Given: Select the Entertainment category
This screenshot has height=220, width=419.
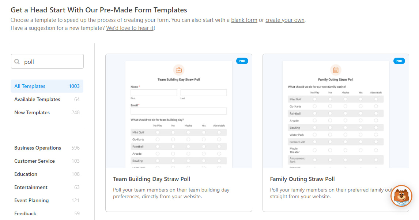Looking at the screenshot, I should tap(31, 187).
